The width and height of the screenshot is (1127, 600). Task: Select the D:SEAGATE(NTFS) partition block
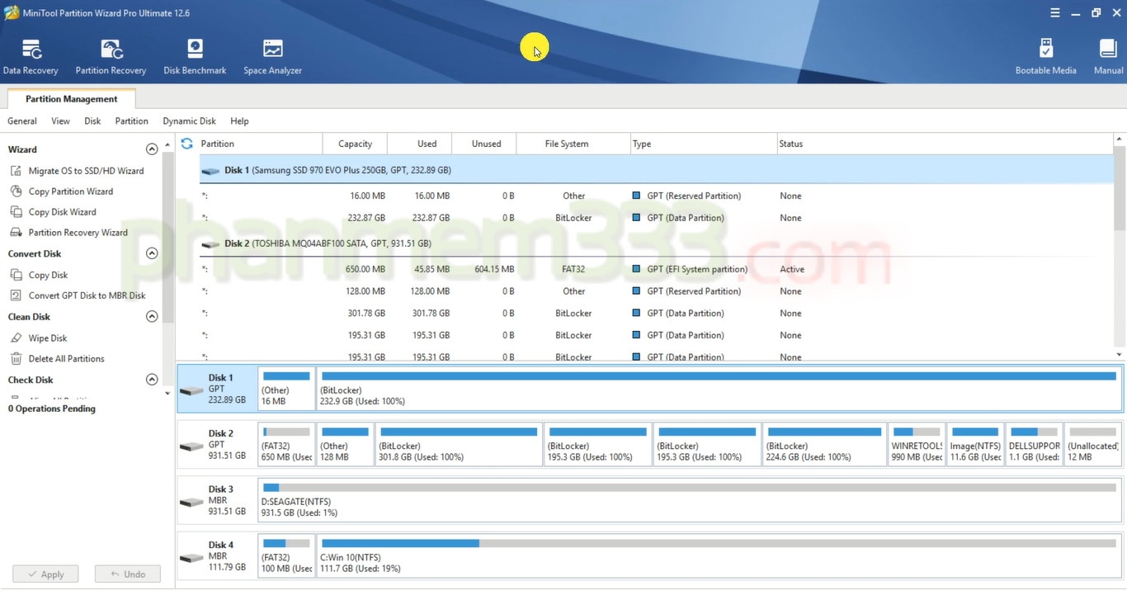tap(690, 500)
